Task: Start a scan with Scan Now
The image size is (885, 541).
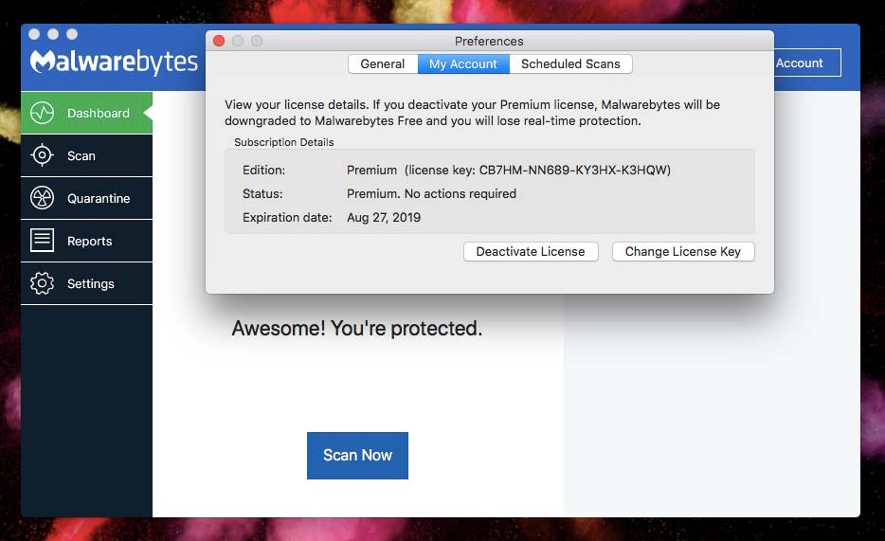Action: coord(357,455)
